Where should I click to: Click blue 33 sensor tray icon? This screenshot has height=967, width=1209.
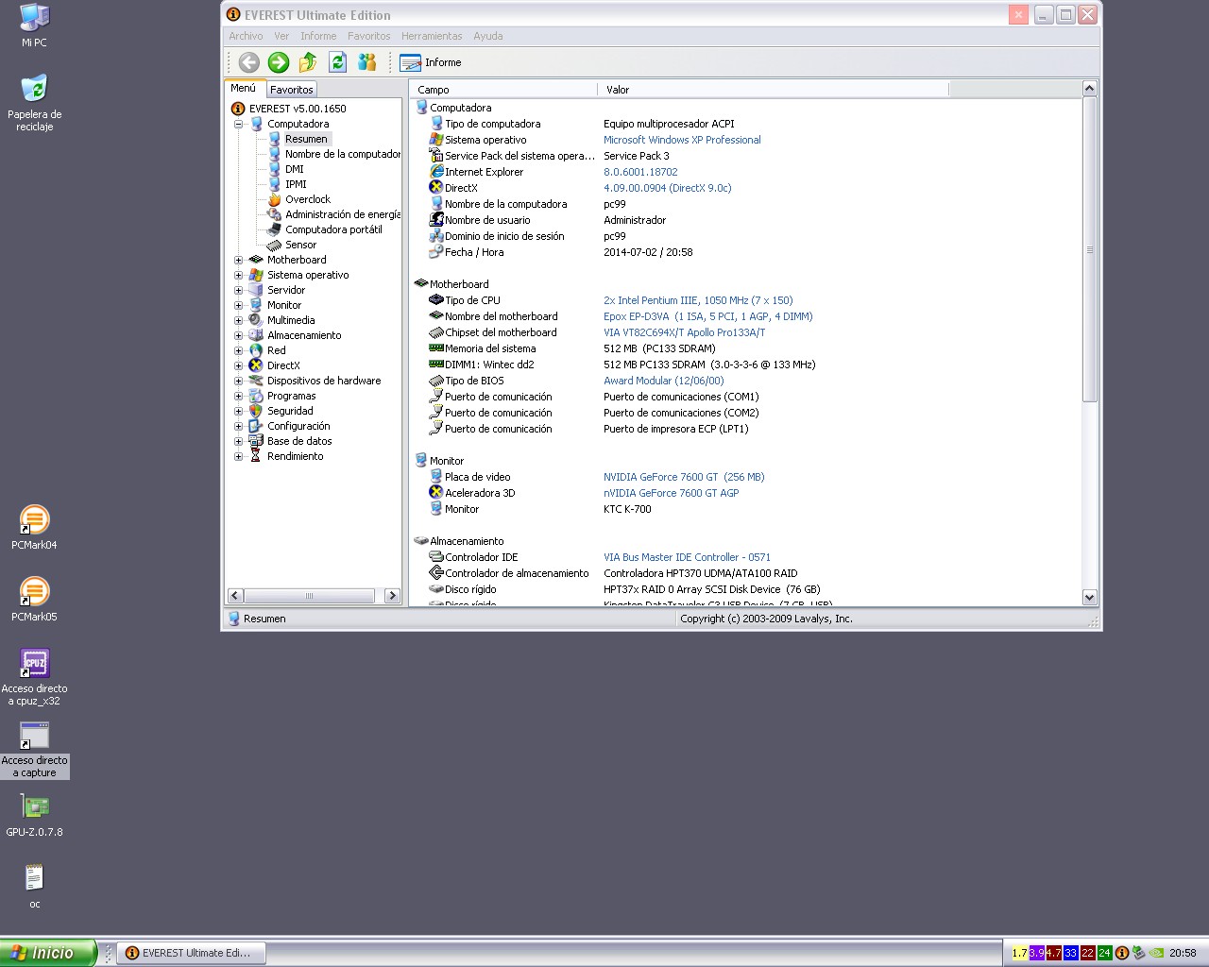1070,953
